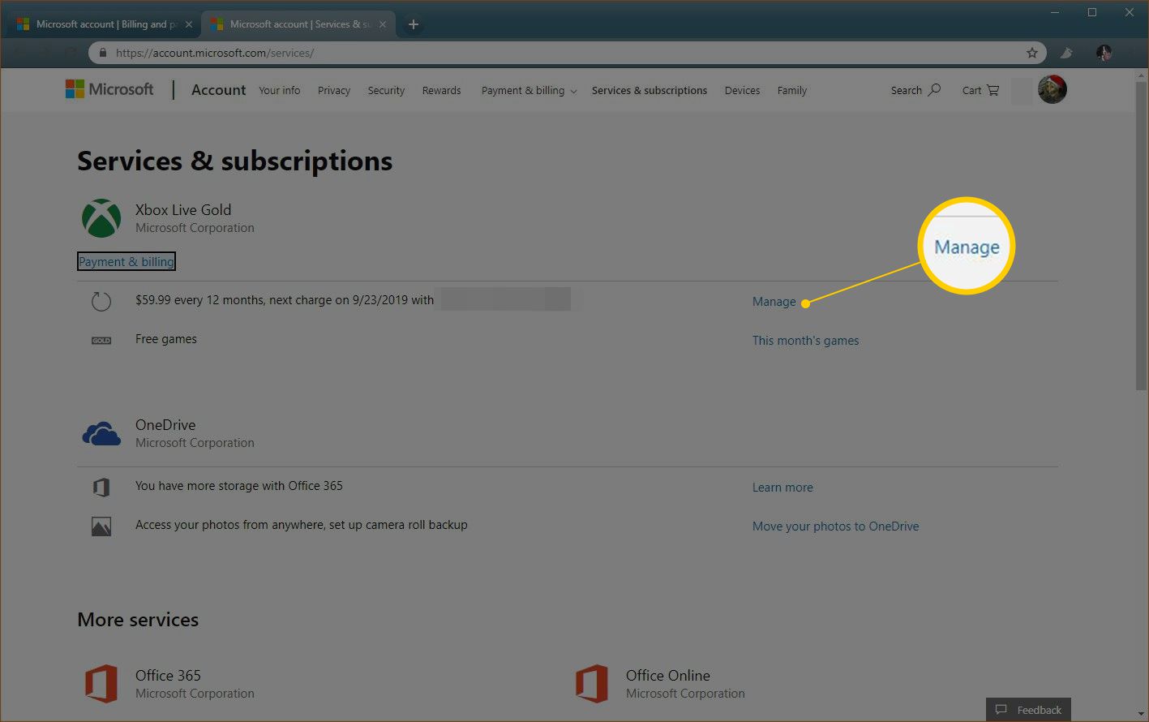Viewport: 1149px width, 722px height.
Task: Click the Free games text
Action: coord(166,339)
